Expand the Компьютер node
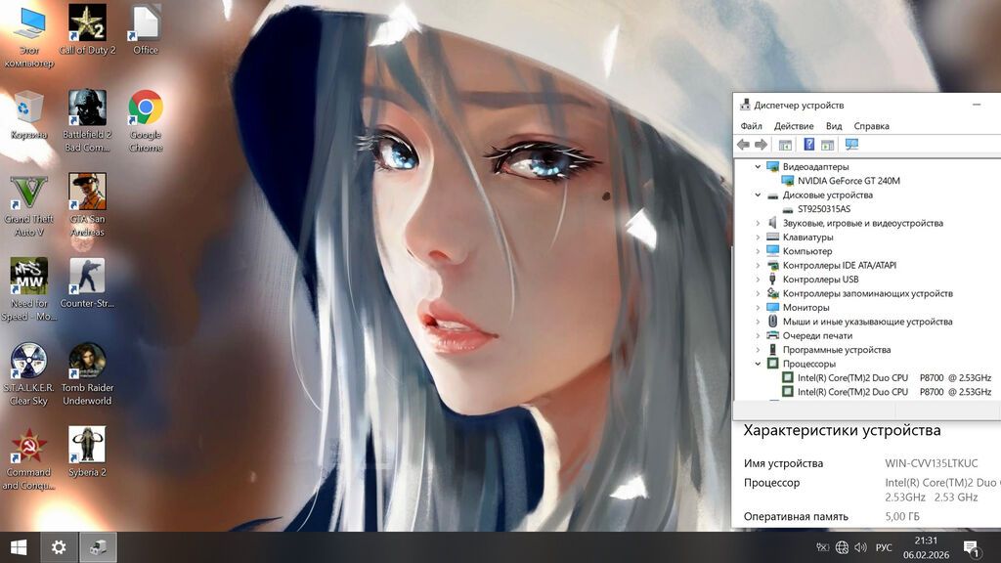 pos(758,251)
